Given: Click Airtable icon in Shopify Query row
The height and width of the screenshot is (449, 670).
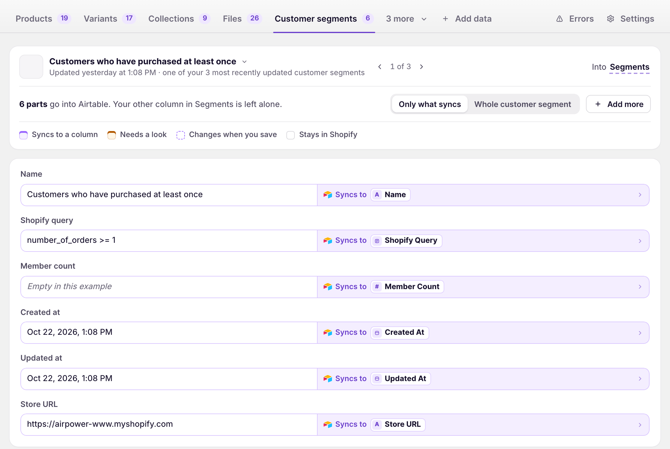Looking at the screenshot, I should point(327,240).
